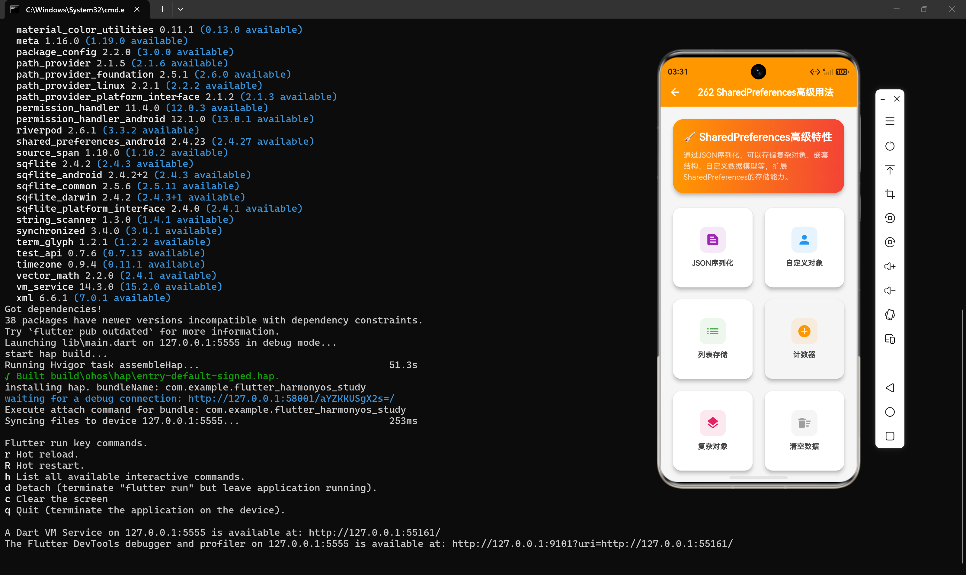Click the xml 6.6.1 package line
This screenshot has width=966, height=575.
[x=93, y=298]
